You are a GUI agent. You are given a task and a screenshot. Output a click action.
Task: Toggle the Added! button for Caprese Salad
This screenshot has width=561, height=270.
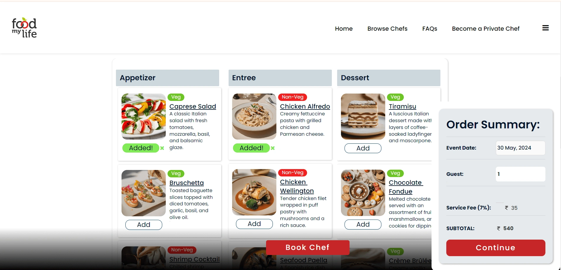pos(141,148)
